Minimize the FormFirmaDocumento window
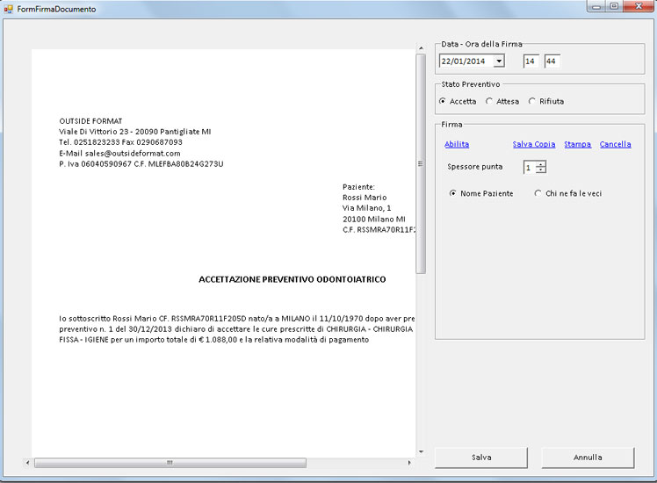The height and width of the screenshot is (483, 657). point(596,6)
